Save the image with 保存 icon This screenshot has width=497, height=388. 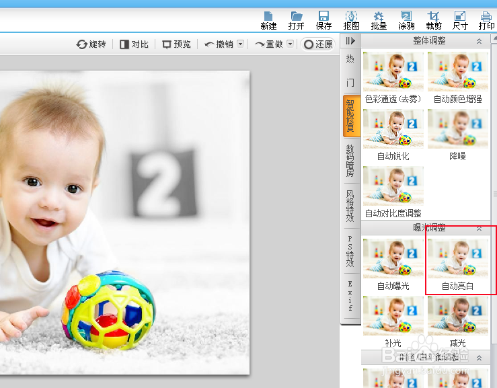323,20
